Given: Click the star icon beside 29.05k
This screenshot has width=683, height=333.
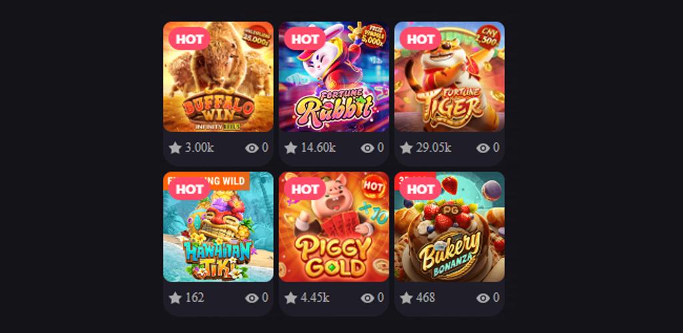Looking at the screenshot, I should click(406, 148).
